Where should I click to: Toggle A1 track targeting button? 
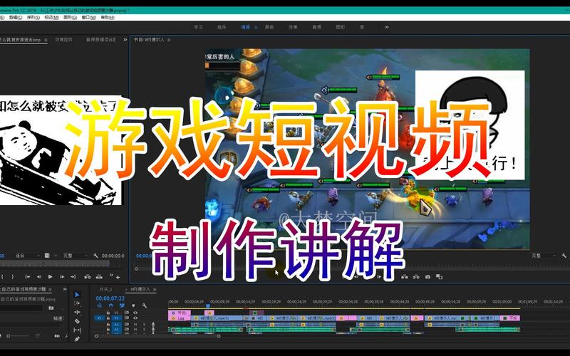[117, 325]
